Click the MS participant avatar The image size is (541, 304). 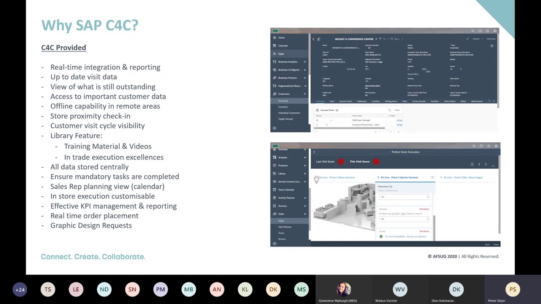(x=301, y=289)
